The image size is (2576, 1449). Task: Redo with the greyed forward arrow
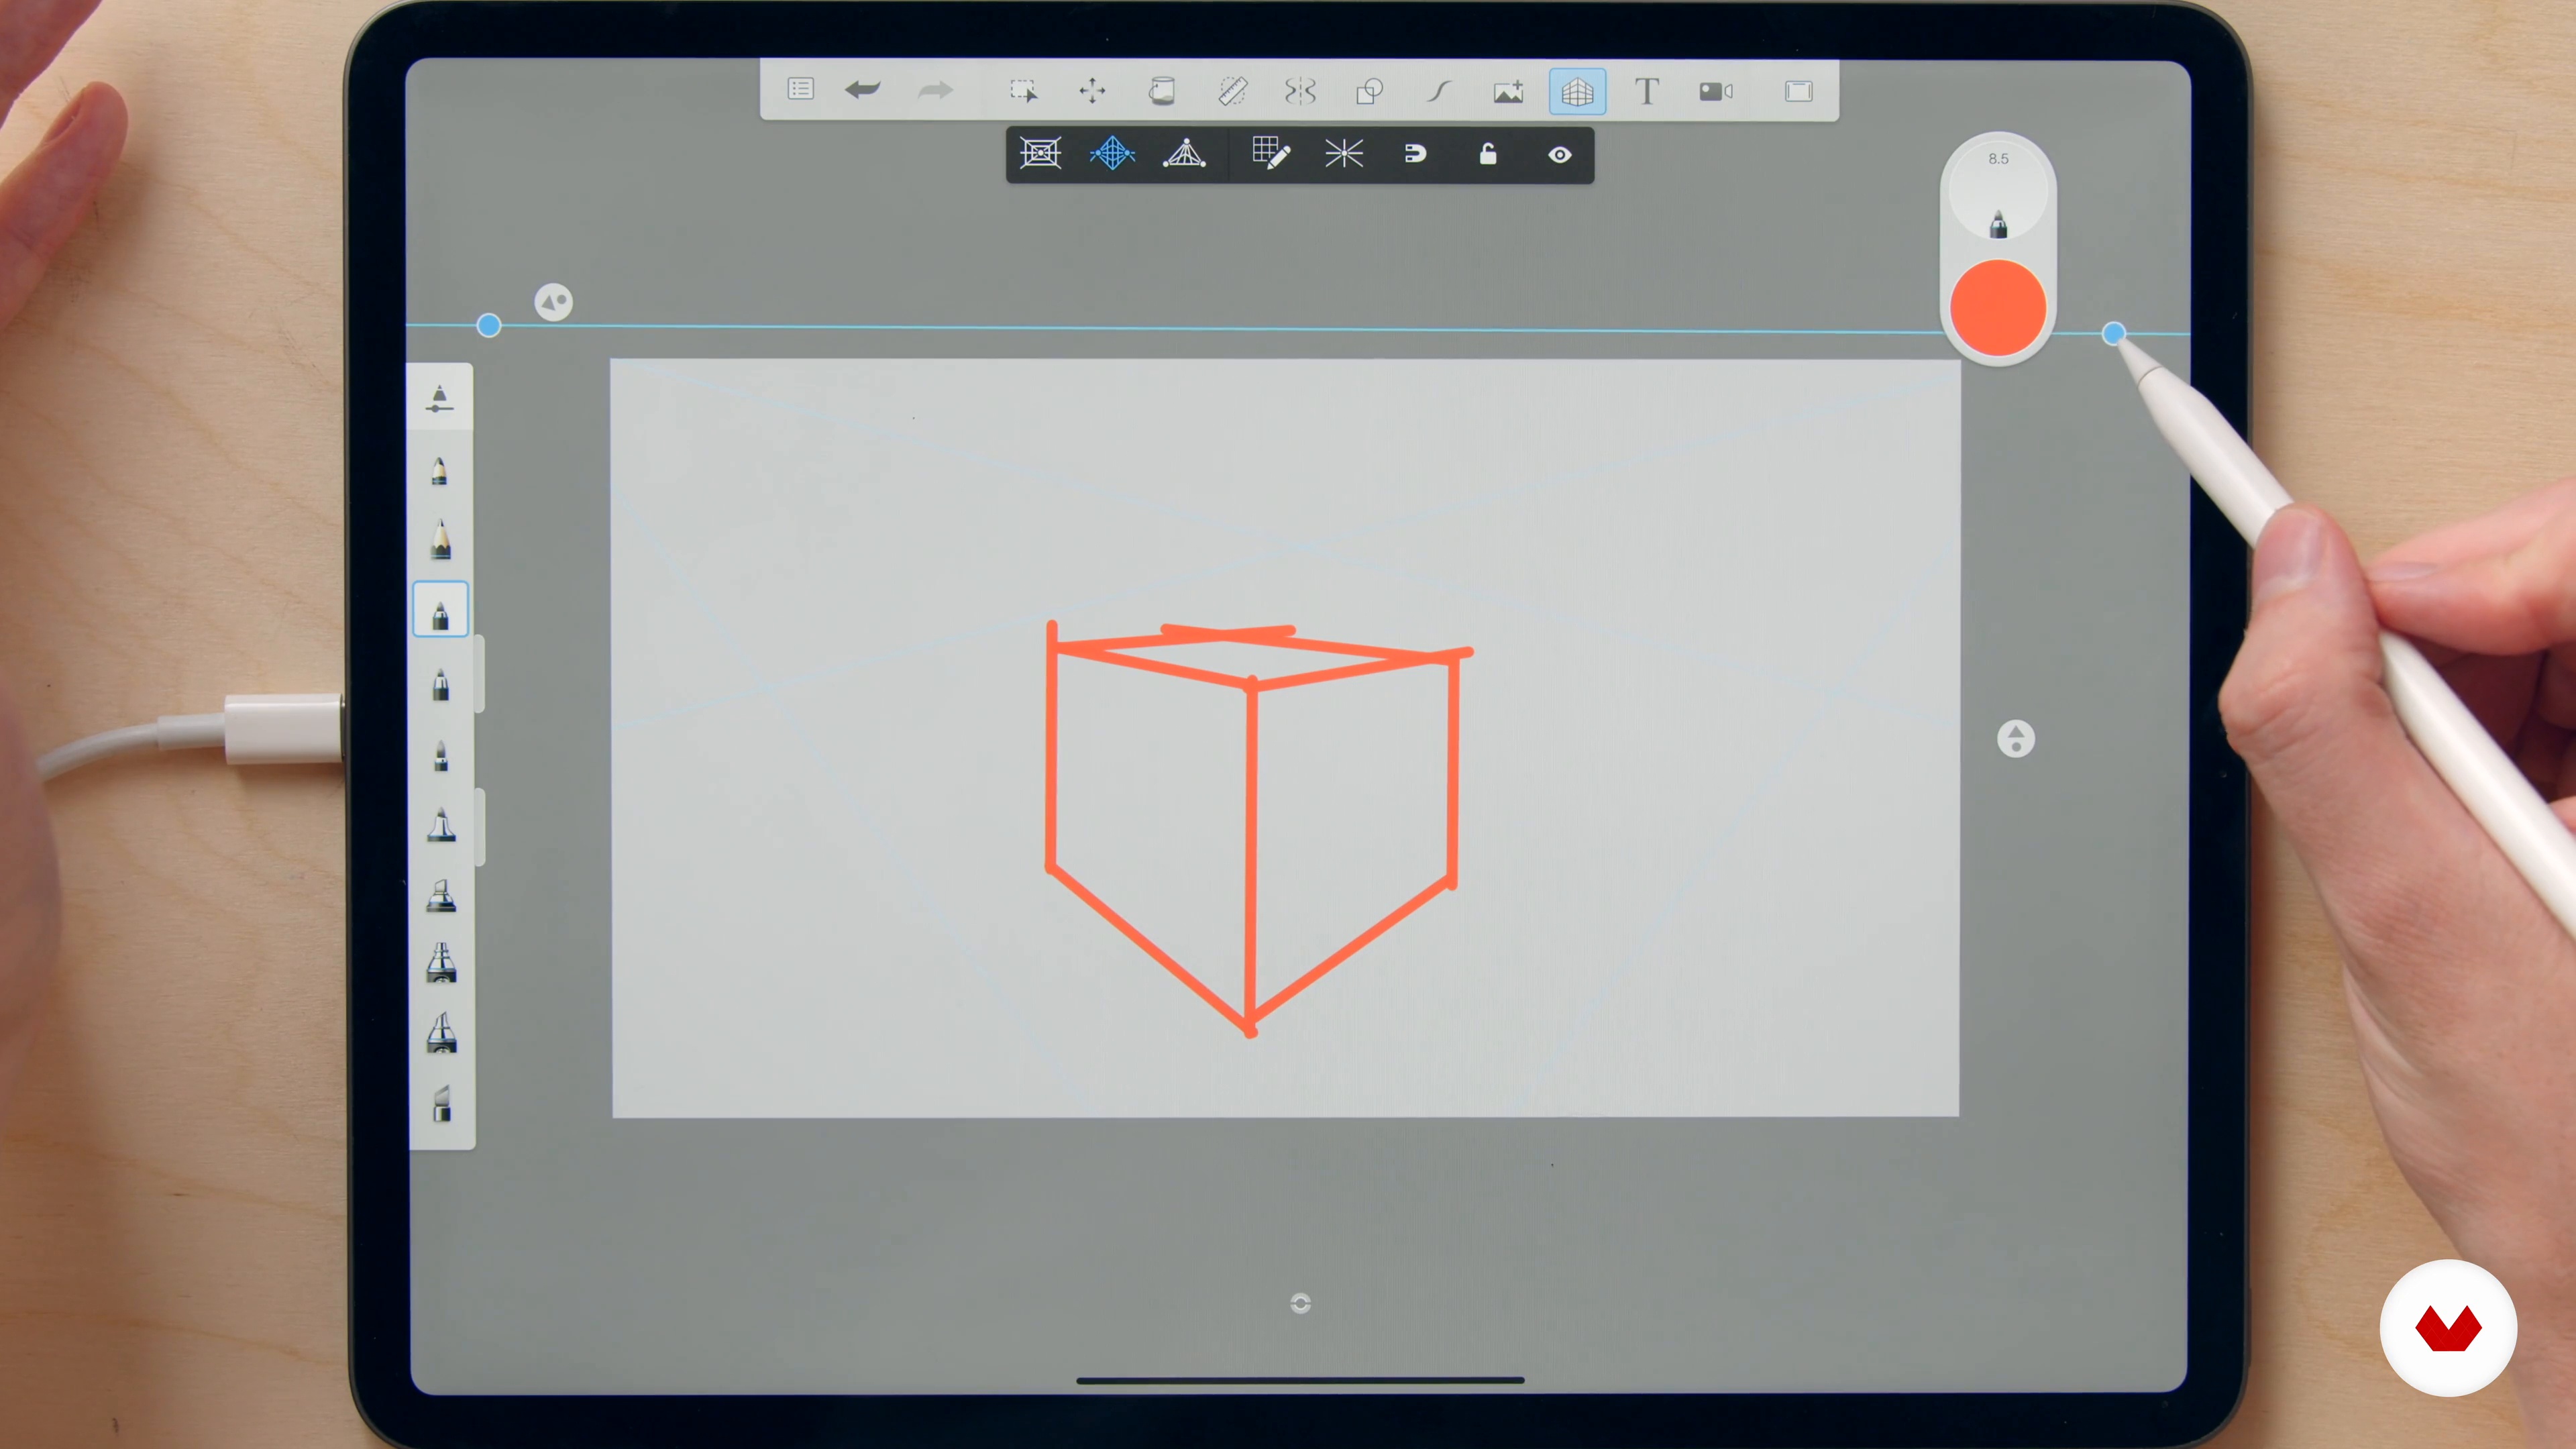pos(935,91)
